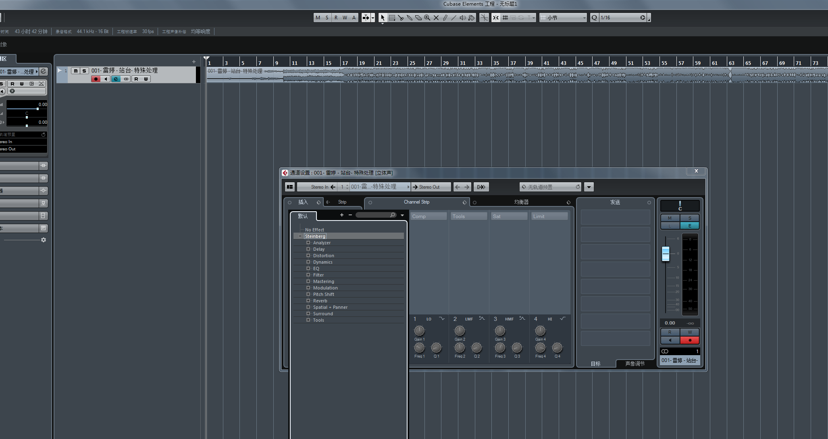The width and height of the screenshot is (828, 439).
Task: Select the Range Selection tool
Action: [x=392, y=18]
